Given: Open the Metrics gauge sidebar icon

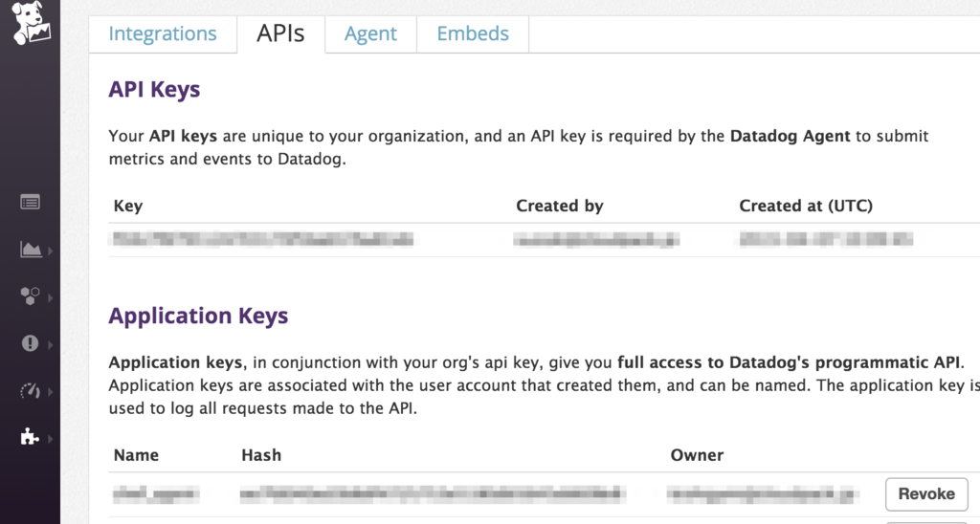Looking at the screenshot, I should pos(30,391).
